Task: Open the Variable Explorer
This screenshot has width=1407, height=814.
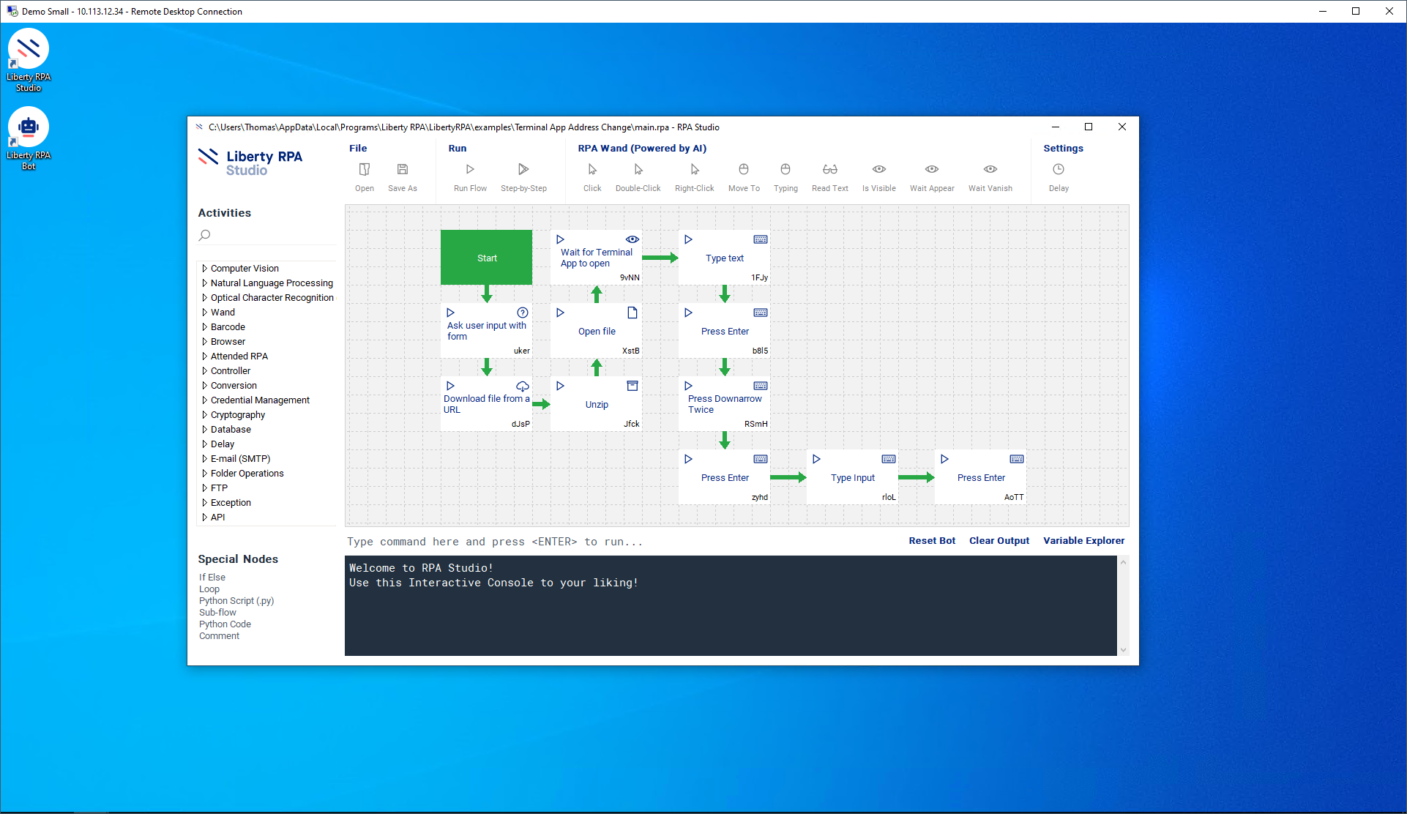Action: coord(1083,541)
